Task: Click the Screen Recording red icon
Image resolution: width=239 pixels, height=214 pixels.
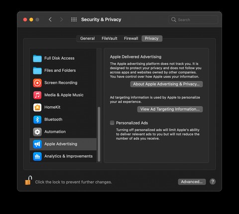Action: pos(37,83)
